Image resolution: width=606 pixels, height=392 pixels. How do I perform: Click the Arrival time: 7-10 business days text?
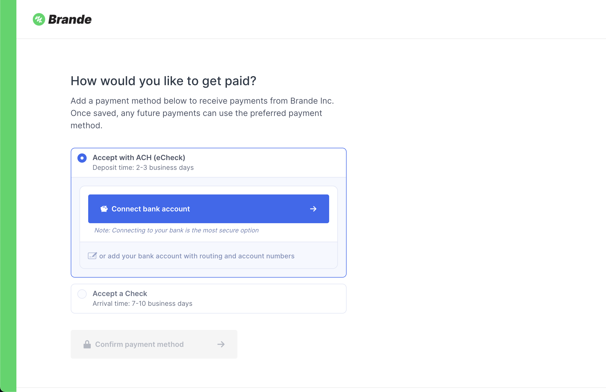(x=142, y=303)
